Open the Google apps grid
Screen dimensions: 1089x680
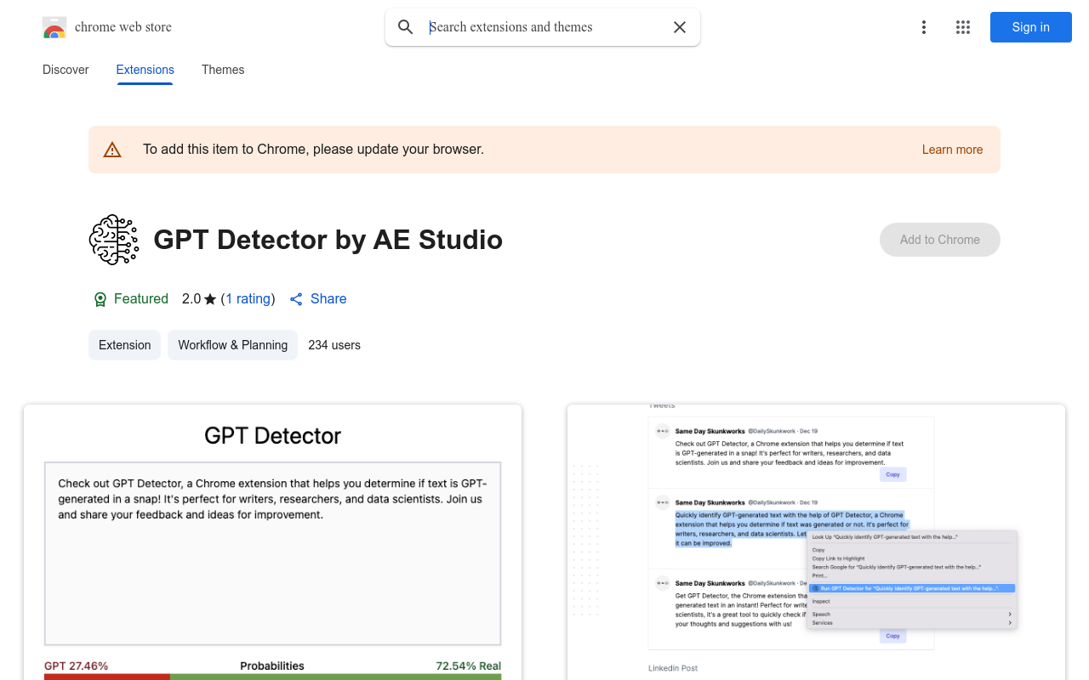pos(963,27)
